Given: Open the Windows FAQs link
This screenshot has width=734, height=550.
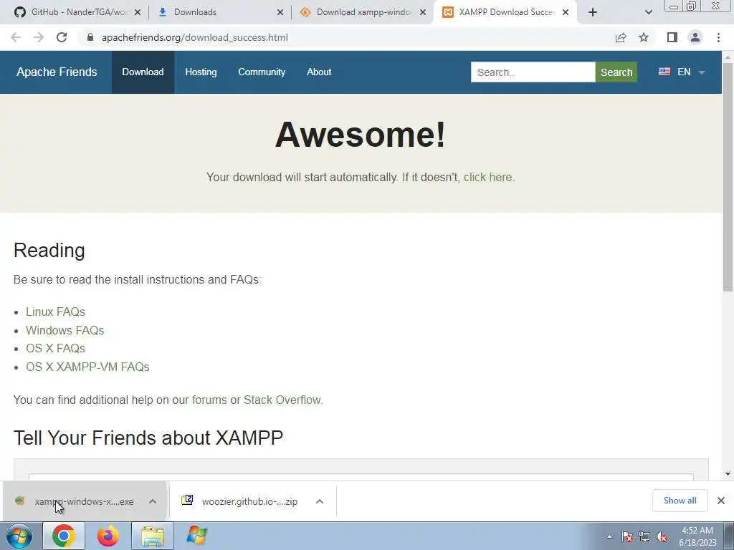Looking at the screenshot, I should pos(65,330).
